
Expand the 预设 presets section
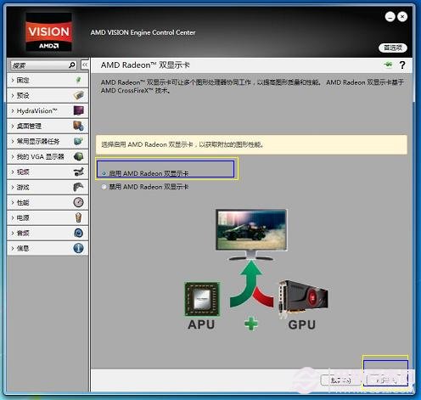48,95
